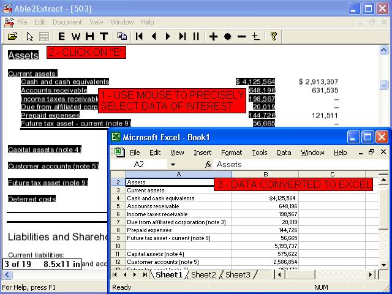Switch to Sheet1 tab
392x294 pixels.
(x=169, y=275)
